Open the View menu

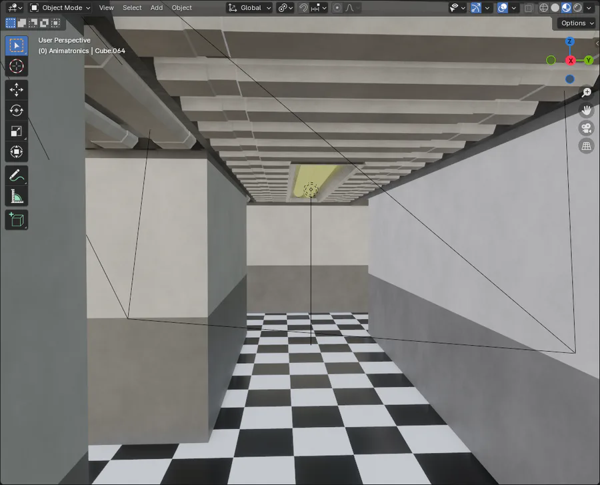coord(106,7)
